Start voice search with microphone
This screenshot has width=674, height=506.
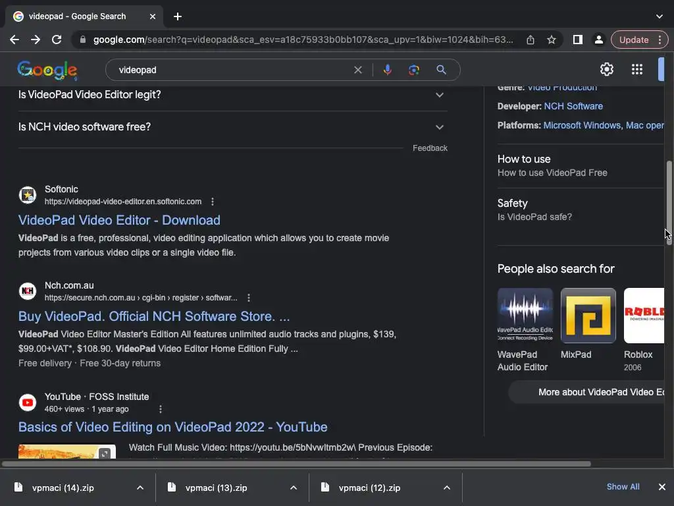(x=387, y=70)
